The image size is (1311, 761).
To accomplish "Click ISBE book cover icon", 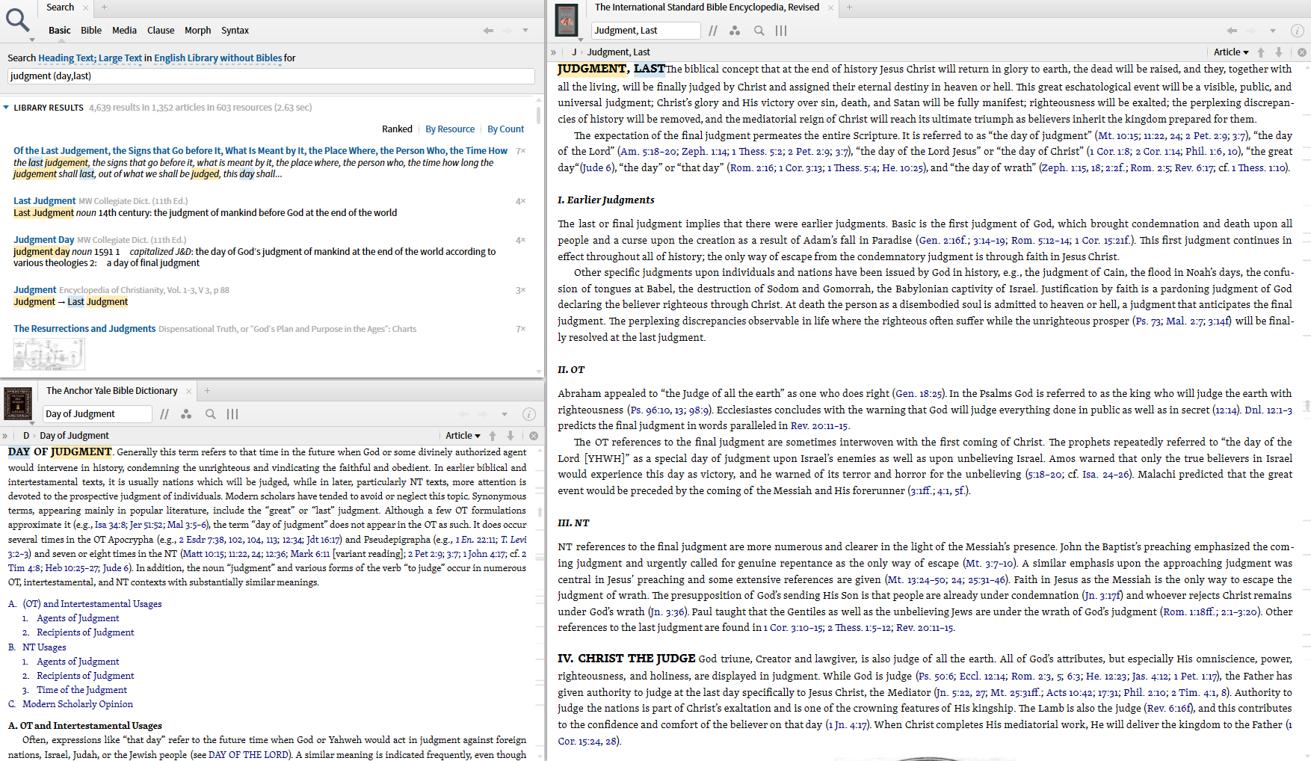I will [x=567, y=20].
